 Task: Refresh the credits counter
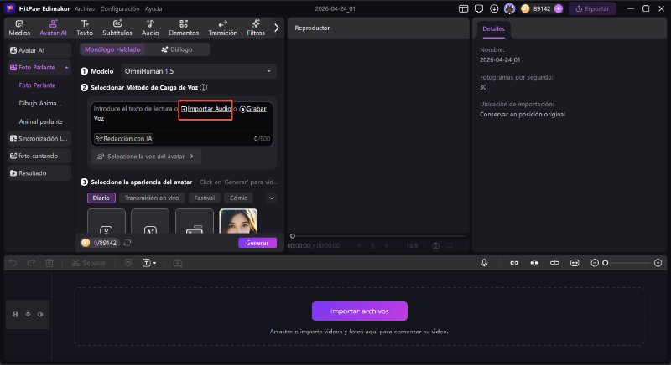click(x=127, y=243)
